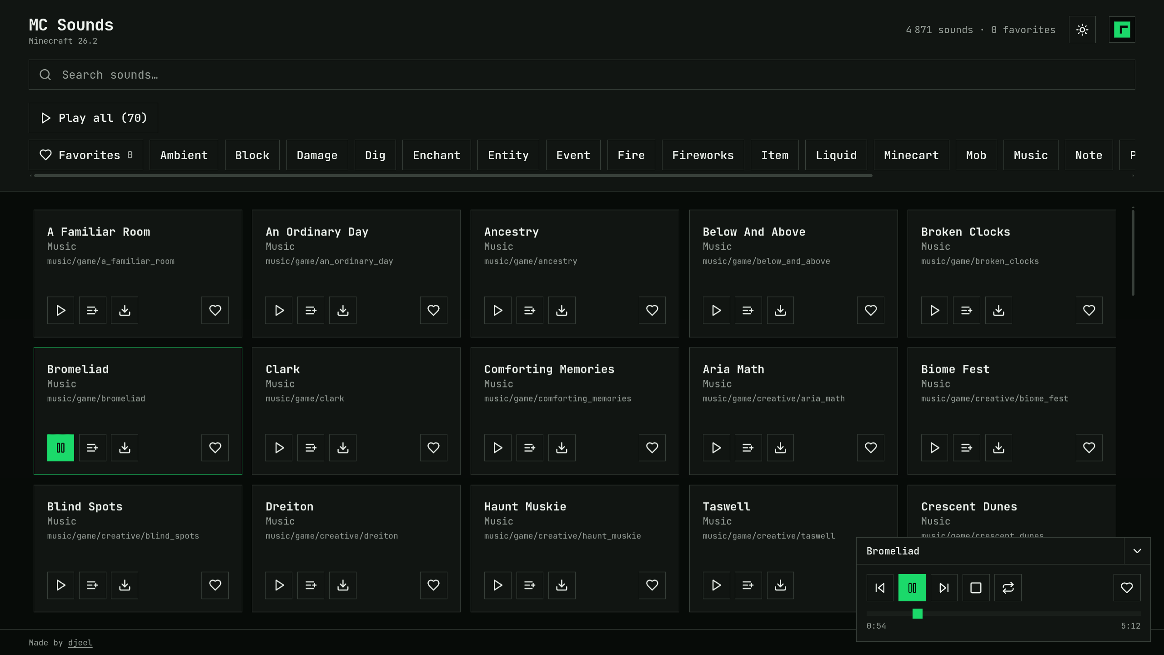The image size is (1164, 655).
Task: Select the Minecart category filter
Action: 911,155
